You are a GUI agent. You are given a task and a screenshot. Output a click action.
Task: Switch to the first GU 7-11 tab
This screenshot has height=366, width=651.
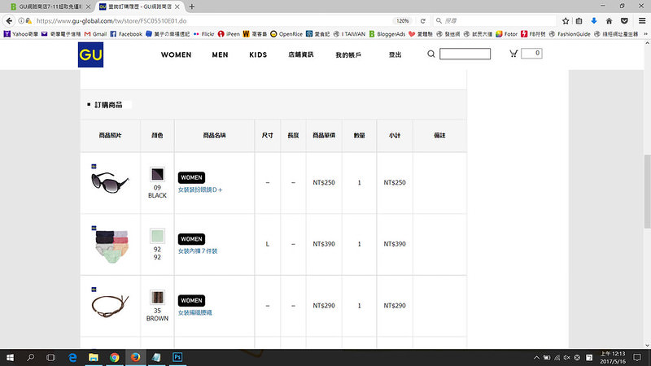(x=49, y=7)
